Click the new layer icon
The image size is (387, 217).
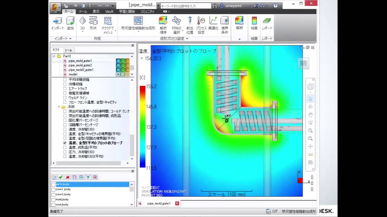pos(54,177)
